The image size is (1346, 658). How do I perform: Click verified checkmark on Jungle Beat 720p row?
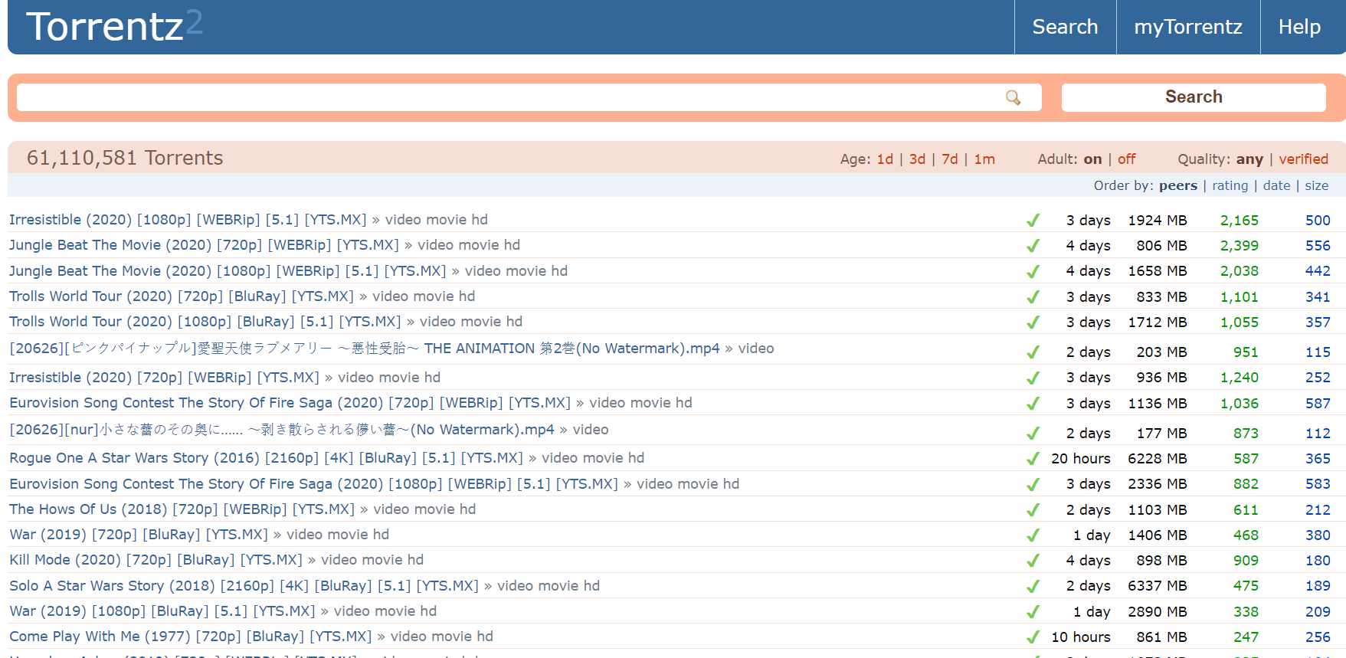[x=1033, y=246]
